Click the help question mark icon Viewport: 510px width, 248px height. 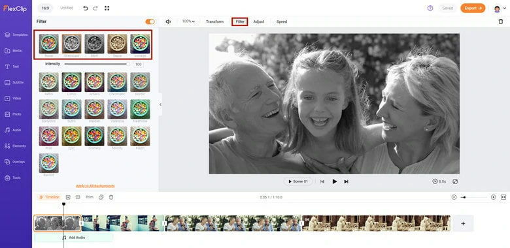coord(430,8)
